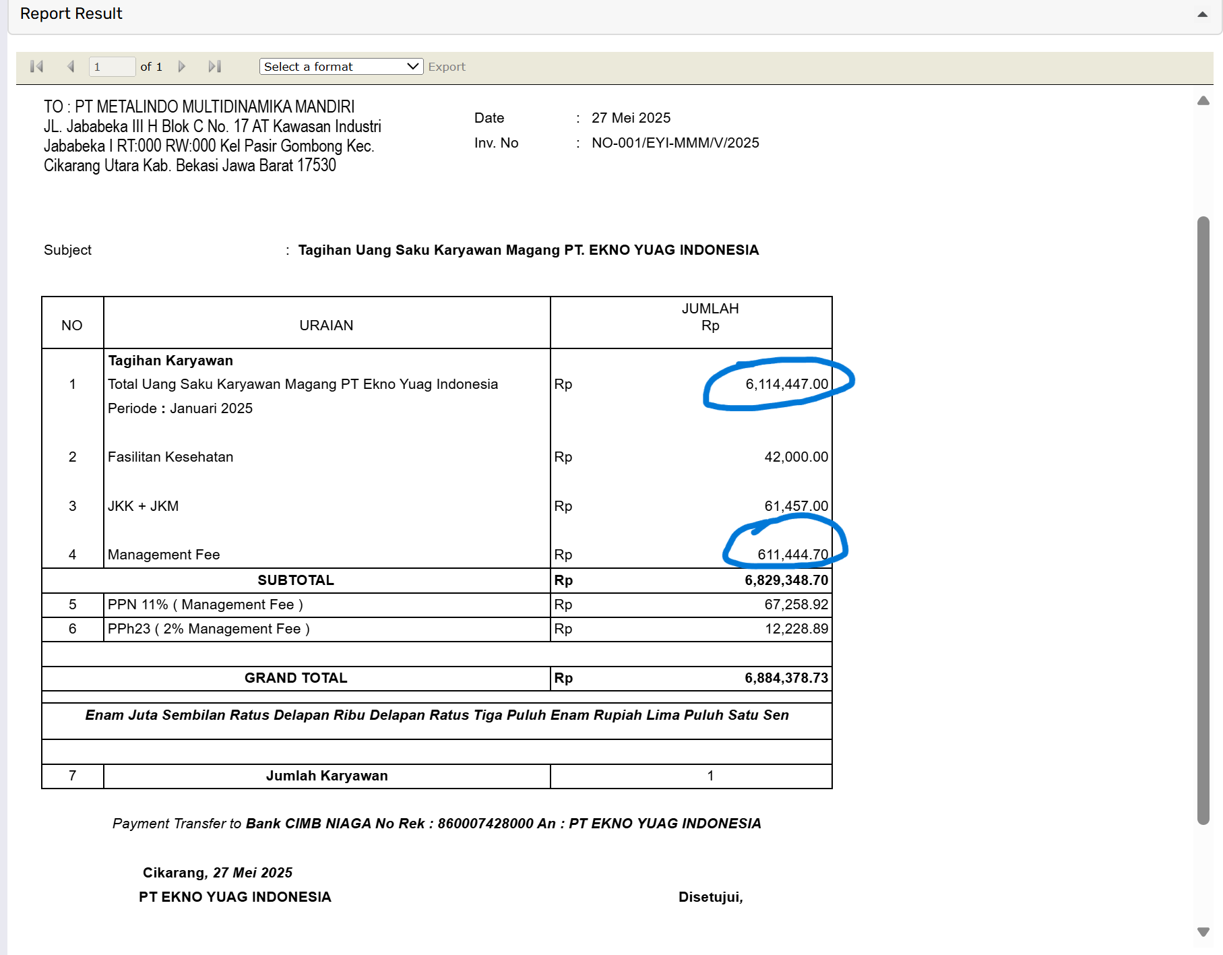1223x955 pixels.
Task: Click the Cikarang, 27 Mei 2025 text
Action: [218, 873]
